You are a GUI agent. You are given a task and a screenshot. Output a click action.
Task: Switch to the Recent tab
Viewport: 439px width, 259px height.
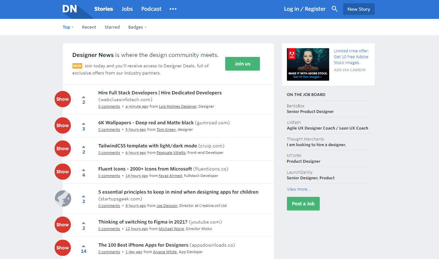(89, 27)
